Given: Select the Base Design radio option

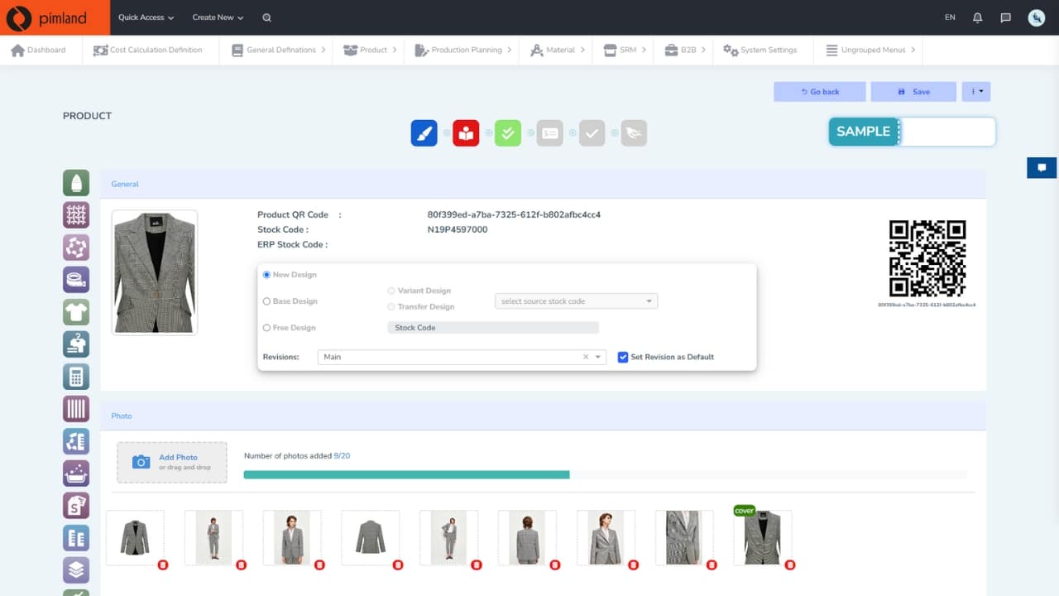Looking at the screenshot, I should [266, 301].
